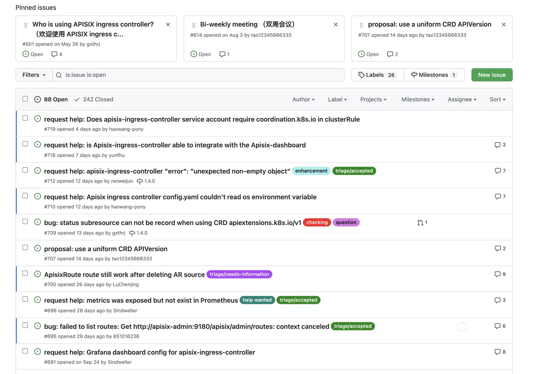Image resolution: width=534 pixels, height=374 pixels.
Task: Open pinned 'Who is using APISIX ingress controller' title
Action: (93, 29)
